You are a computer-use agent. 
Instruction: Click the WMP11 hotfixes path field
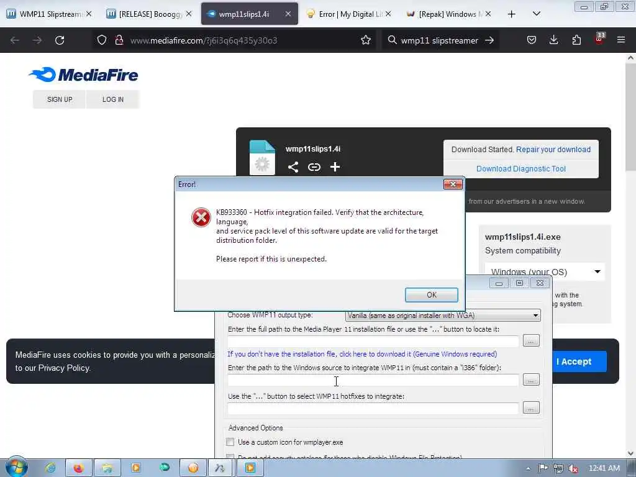373,408
